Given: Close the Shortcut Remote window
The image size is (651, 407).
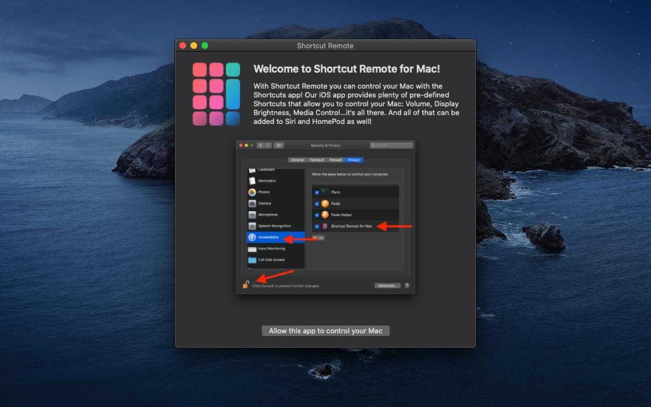Looking at the screenshot, I should pyautogui.click(x=183, y=46).
